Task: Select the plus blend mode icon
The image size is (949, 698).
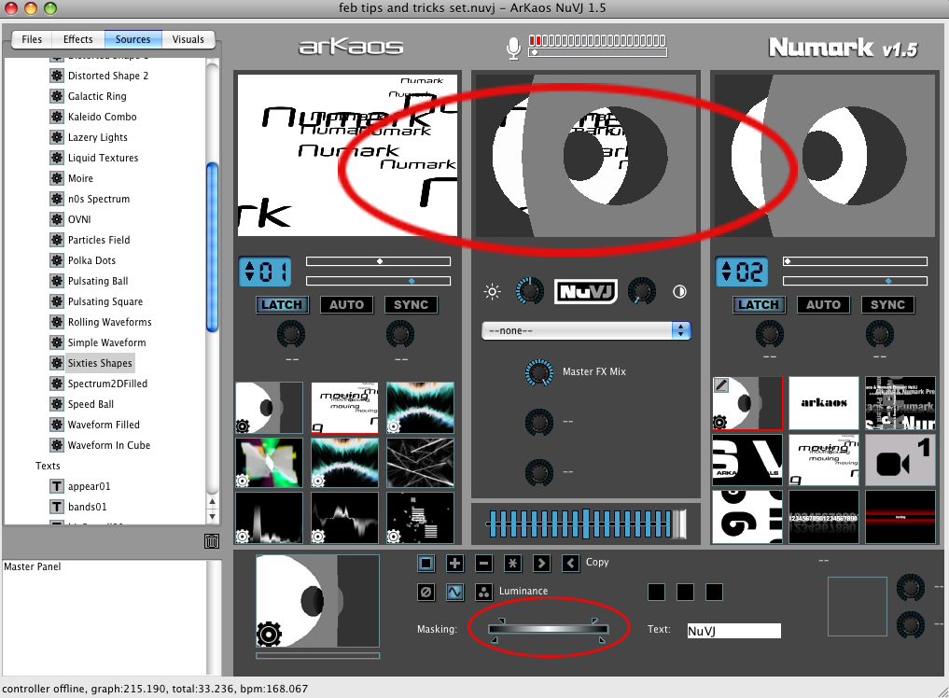Action: click(x=454, y=564)
